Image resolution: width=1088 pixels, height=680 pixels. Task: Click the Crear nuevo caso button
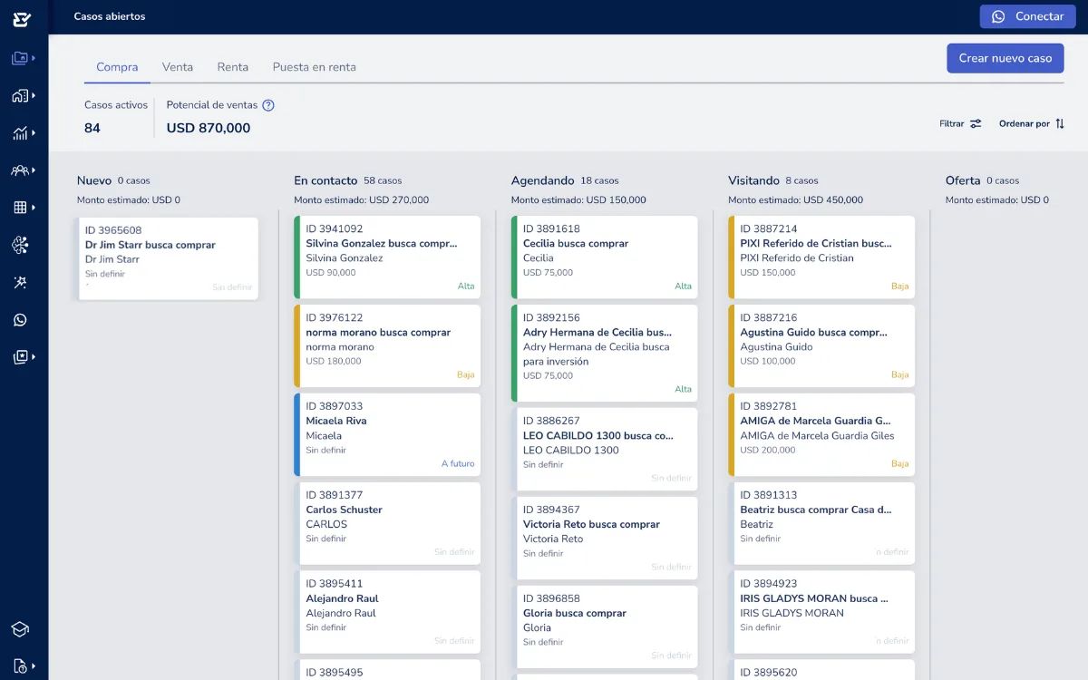pyautogui.click(x=1005, y=58)
